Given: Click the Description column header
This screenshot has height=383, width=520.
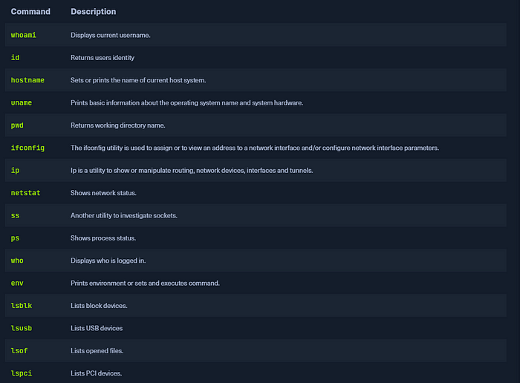Looking at the screenshot, I should click(93, 12).
